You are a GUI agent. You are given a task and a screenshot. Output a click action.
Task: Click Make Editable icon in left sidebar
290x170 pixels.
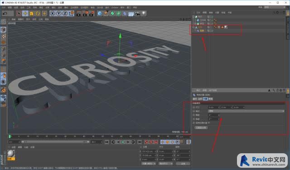(3, 22)
